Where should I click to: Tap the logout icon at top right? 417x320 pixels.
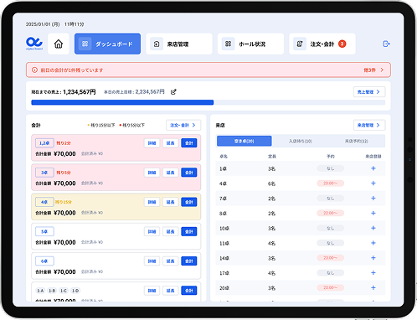[x=386, y=44]
